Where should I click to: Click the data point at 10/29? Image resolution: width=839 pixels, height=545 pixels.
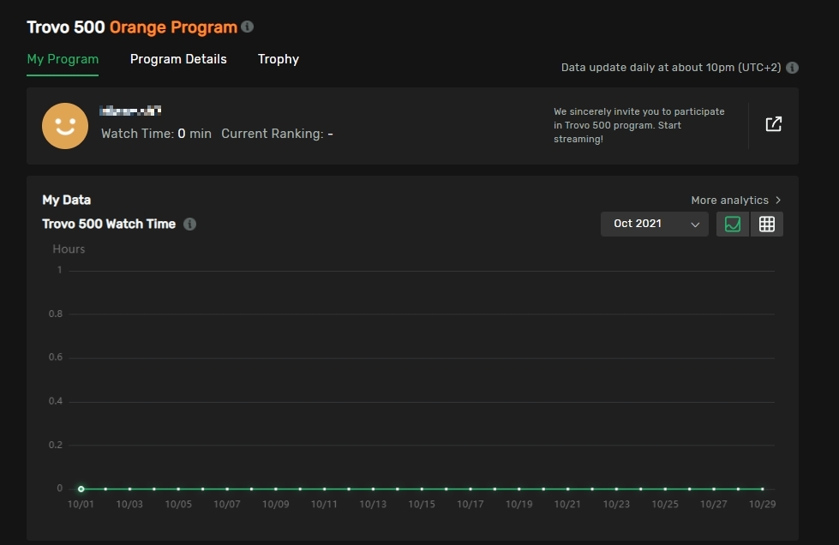(762, 488)
